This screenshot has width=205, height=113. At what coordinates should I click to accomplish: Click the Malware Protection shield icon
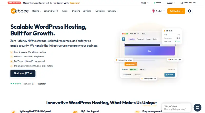(x=117, y=60)
